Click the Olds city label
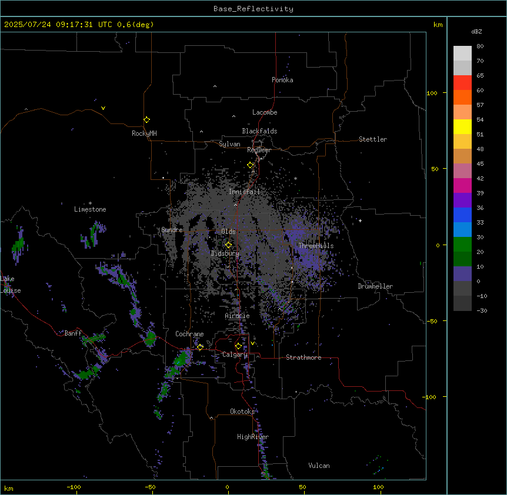This screenshot has width=507, height=495. point(228,232)
